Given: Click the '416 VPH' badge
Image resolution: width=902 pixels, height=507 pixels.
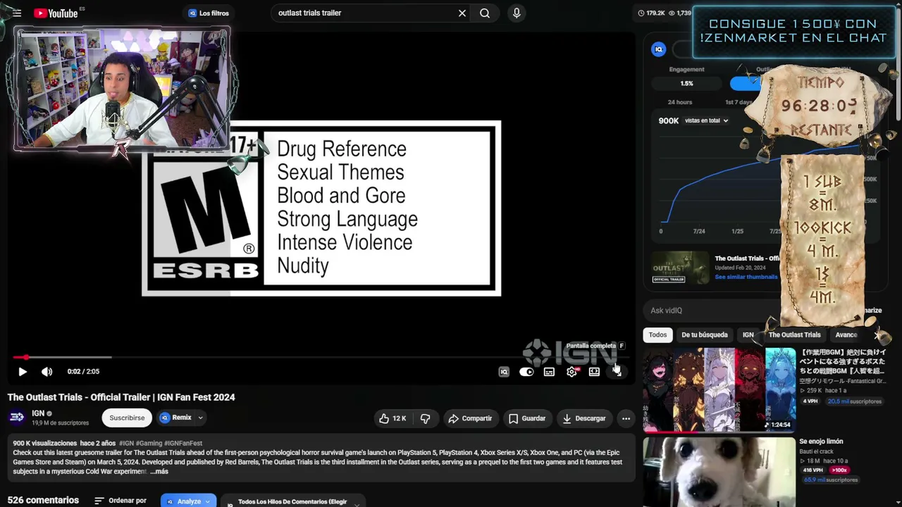Looking at the screenshot, I should [813, 470].
